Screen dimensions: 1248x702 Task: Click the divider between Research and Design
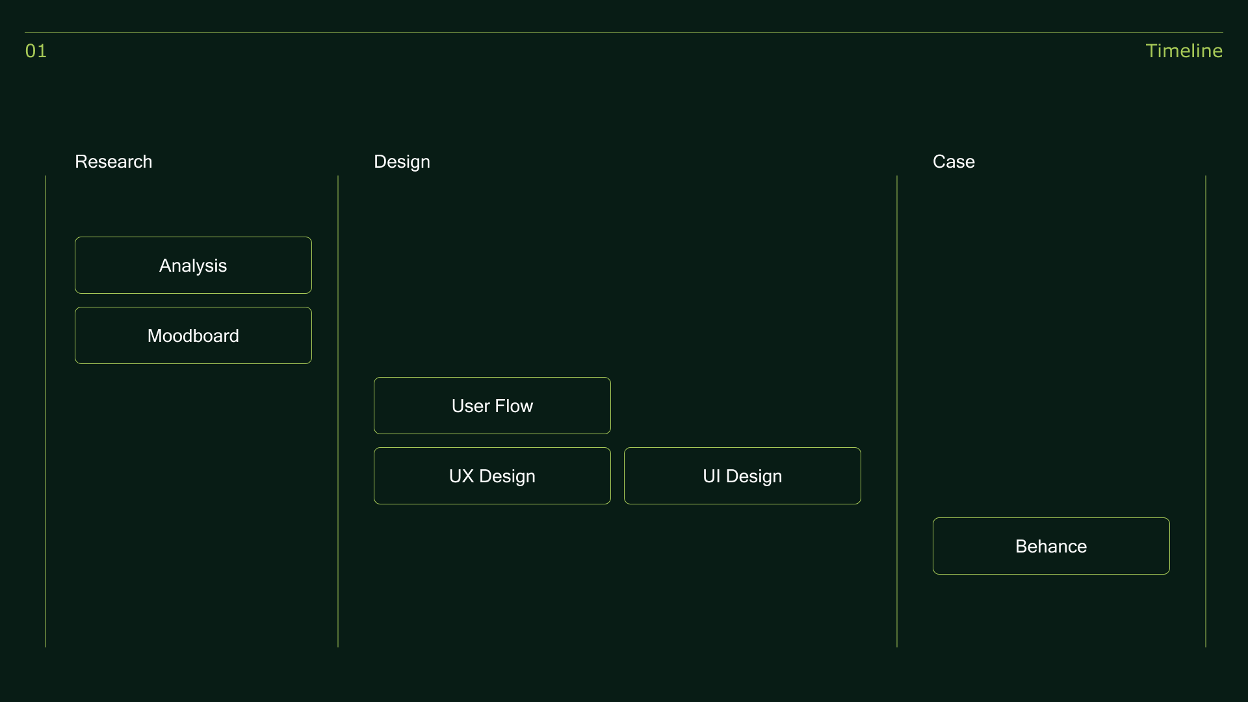338,411
